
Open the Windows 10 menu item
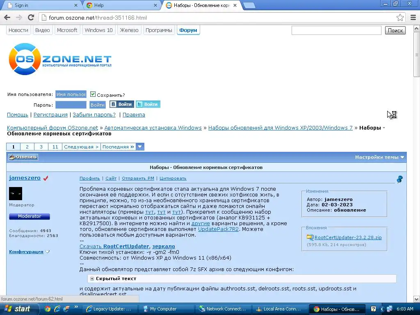click(x=98, y=30)
